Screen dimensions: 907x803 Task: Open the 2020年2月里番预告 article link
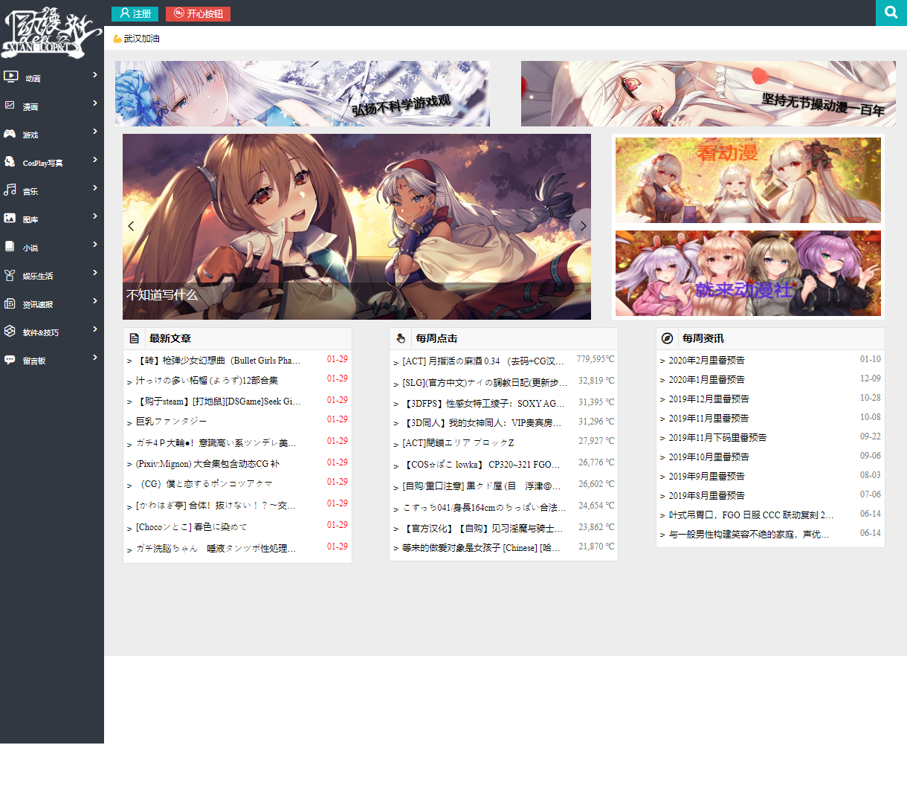(x=706, y=361)
